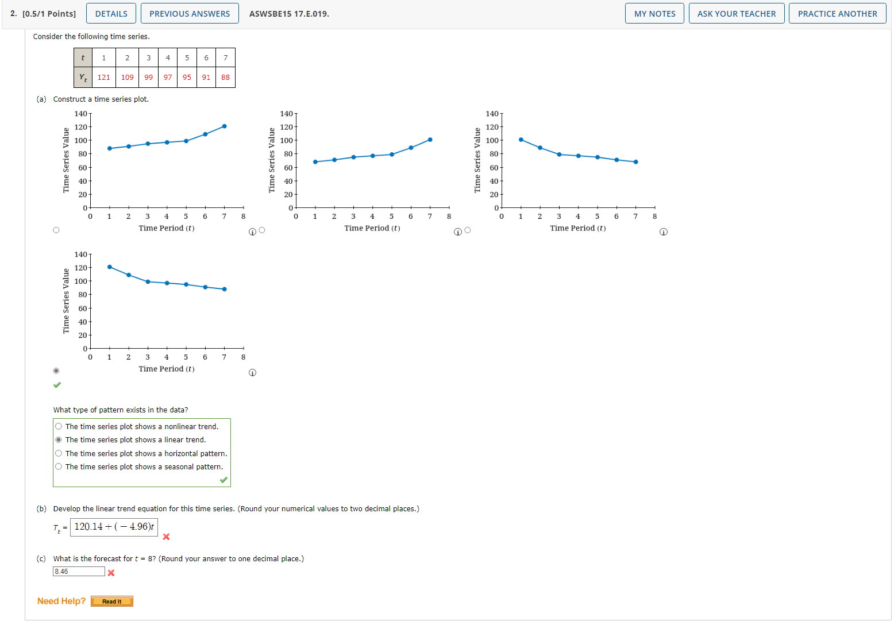Select the decreasing plot starting near 101
The image size is (894, 621).
[x=468, y=230]
